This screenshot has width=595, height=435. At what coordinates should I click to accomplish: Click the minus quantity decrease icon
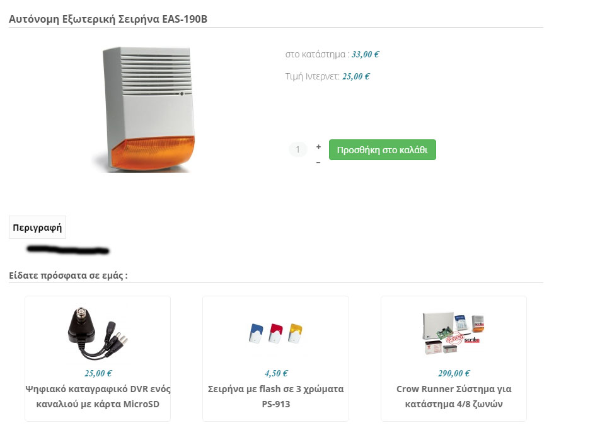point(318,163)
